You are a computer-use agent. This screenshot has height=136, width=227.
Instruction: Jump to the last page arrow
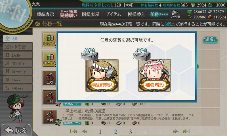[x=186, y=131]
